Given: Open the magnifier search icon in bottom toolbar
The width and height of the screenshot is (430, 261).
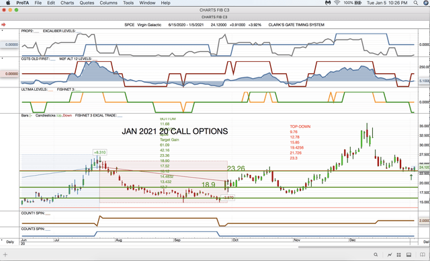Looking at the screenshot, I should click(x=376, y=255).
